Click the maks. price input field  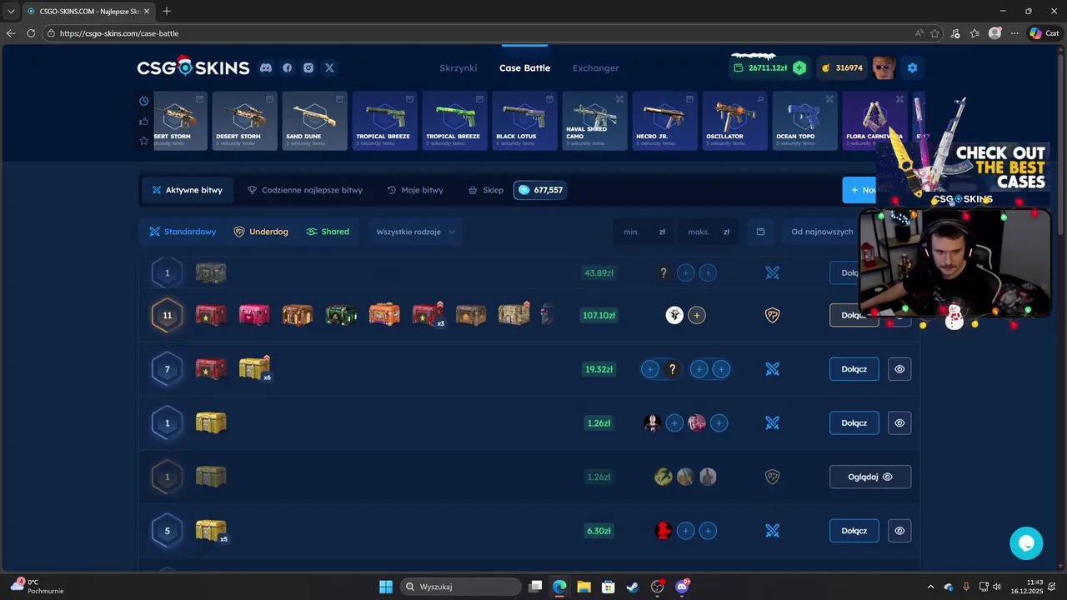709,232
